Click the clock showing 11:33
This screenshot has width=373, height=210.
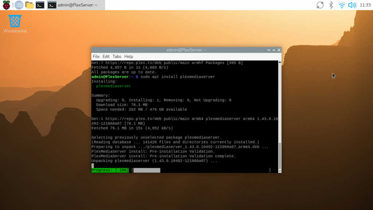[365, 5]
